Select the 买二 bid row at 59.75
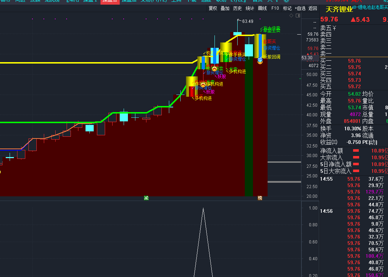388x277 pixels. [354, 67]
